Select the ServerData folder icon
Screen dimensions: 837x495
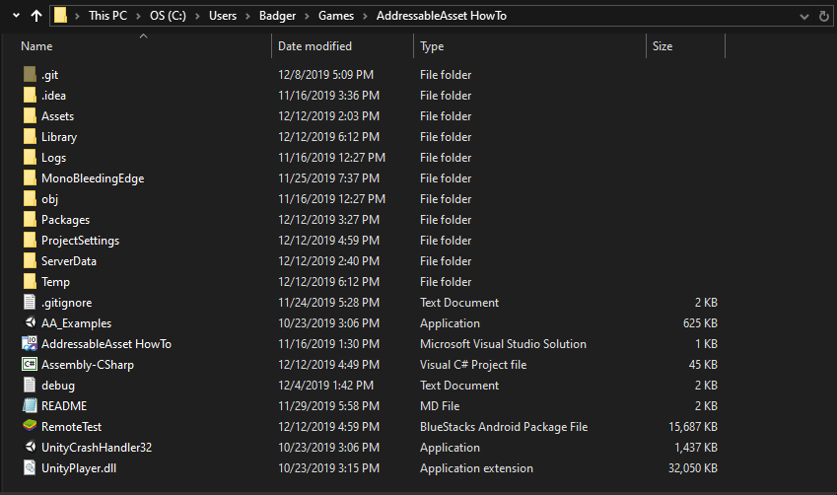click(30, 260)
